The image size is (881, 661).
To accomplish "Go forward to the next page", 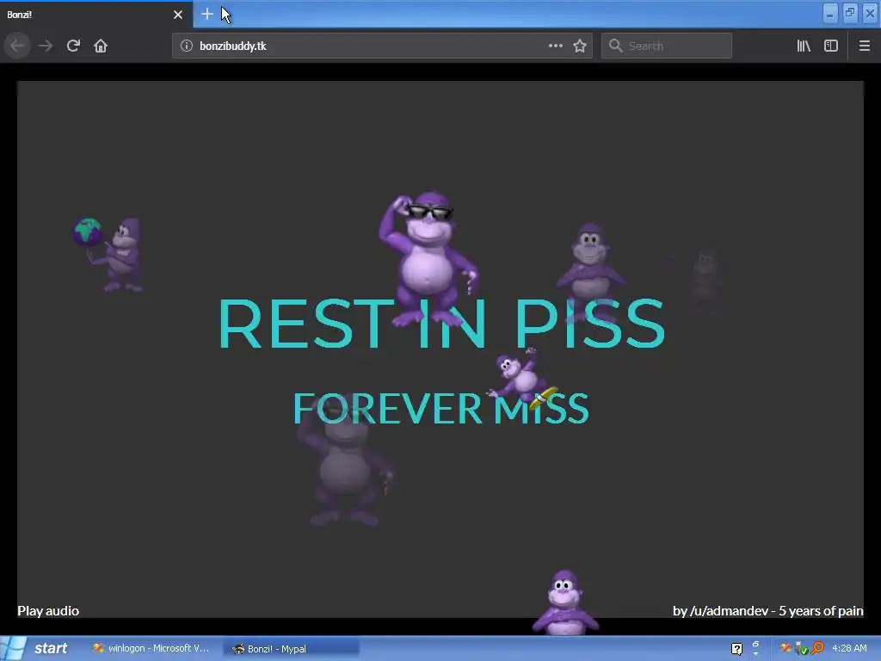I will click(46, 46).
